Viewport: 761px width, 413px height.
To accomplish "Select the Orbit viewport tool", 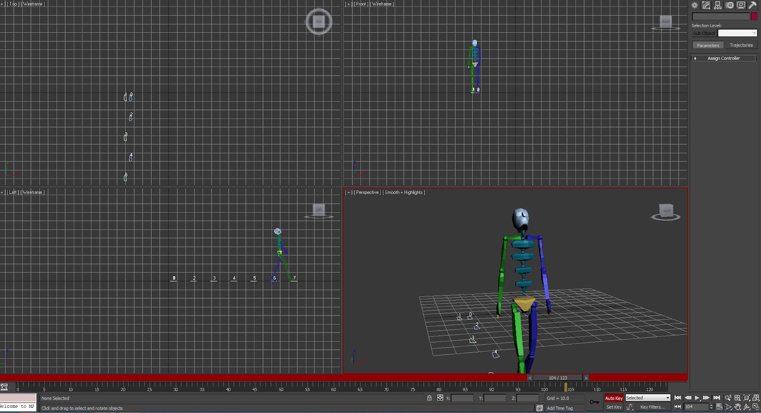I will pyautogui.click(x=747, y=407).
